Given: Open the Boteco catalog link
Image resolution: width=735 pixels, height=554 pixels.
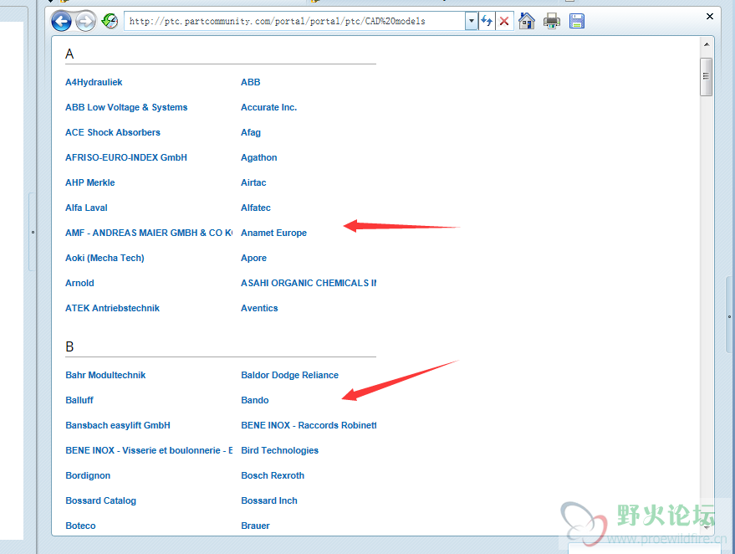Looking at the screenshot, I should 80,526.
